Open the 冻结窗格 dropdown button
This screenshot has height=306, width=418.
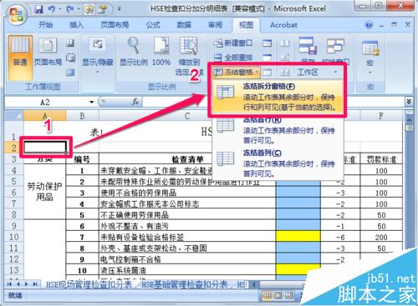pyautogui.click(x=237, y=73)
